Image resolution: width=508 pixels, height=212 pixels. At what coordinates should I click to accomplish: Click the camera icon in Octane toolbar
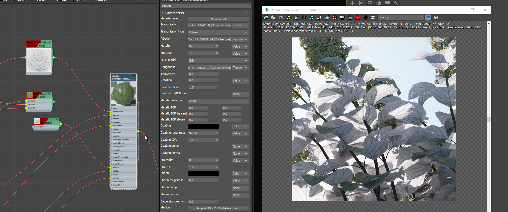click(x=365, y=17)
